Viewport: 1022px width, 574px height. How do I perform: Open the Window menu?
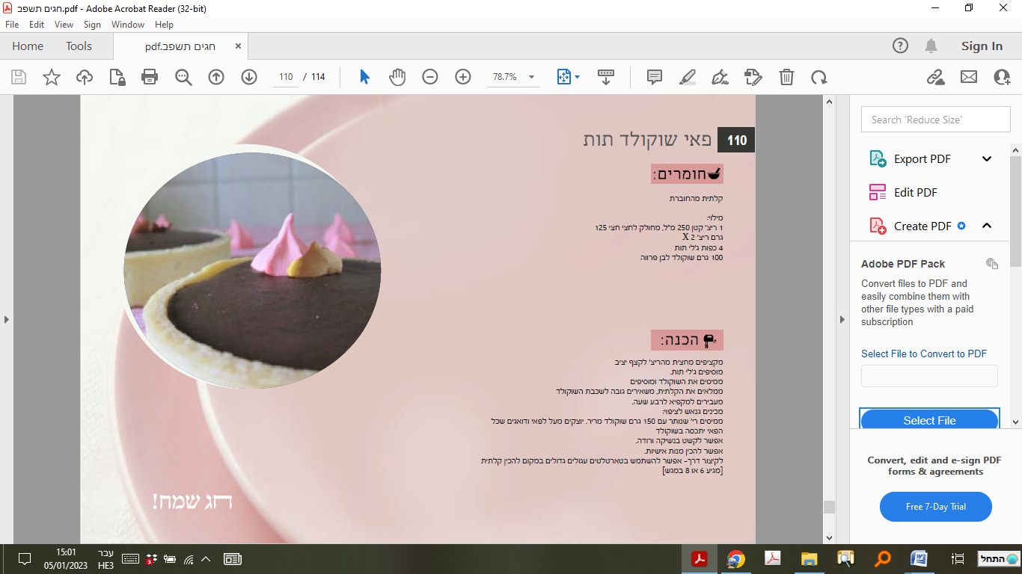click(x=128, y=25)
